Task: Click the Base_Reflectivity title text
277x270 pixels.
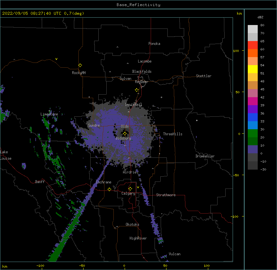Action: pos(138,5)
